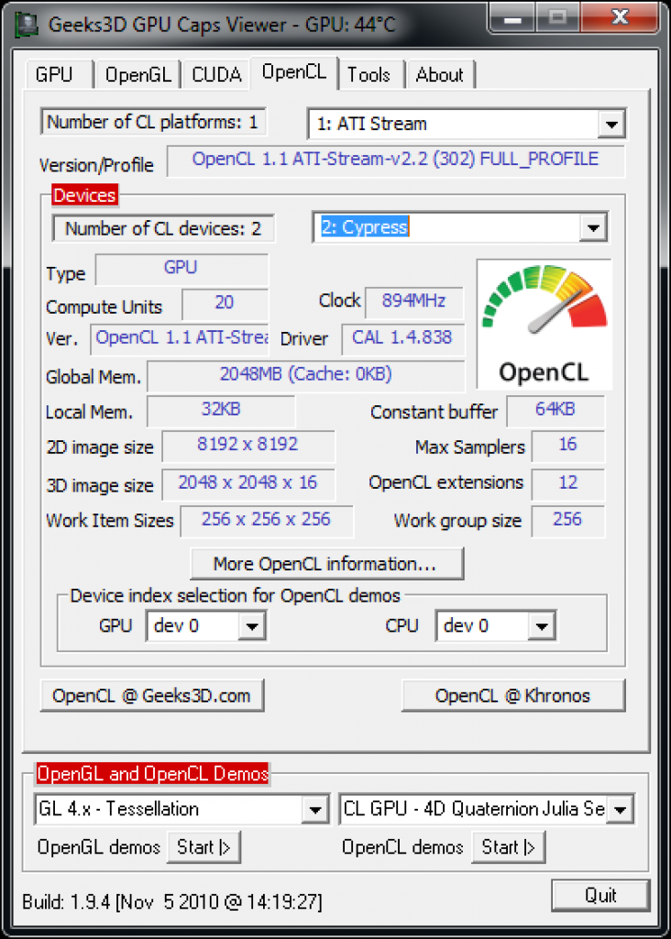The image size is (671, 939).
Task: Click the Compute Units value 20
Action: 225,304
